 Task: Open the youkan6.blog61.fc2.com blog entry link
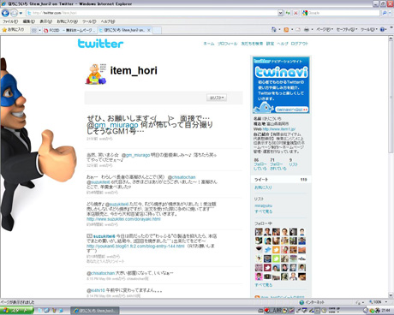[x=135, y=246]
